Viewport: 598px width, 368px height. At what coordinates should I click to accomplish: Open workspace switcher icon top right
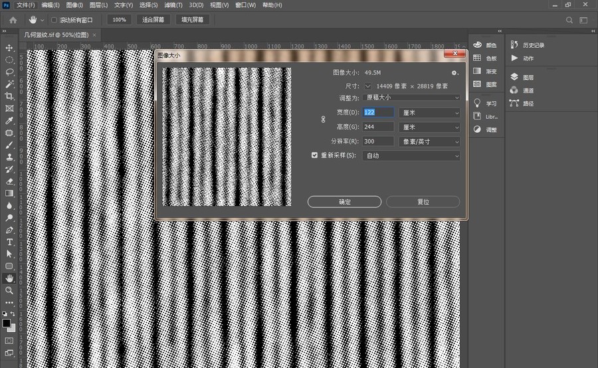click(x=583, y=20)
